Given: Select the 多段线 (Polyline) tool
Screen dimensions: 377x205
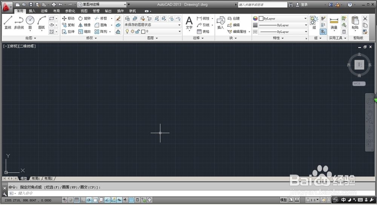Looking at the screenshot, I should pos(19,23).
